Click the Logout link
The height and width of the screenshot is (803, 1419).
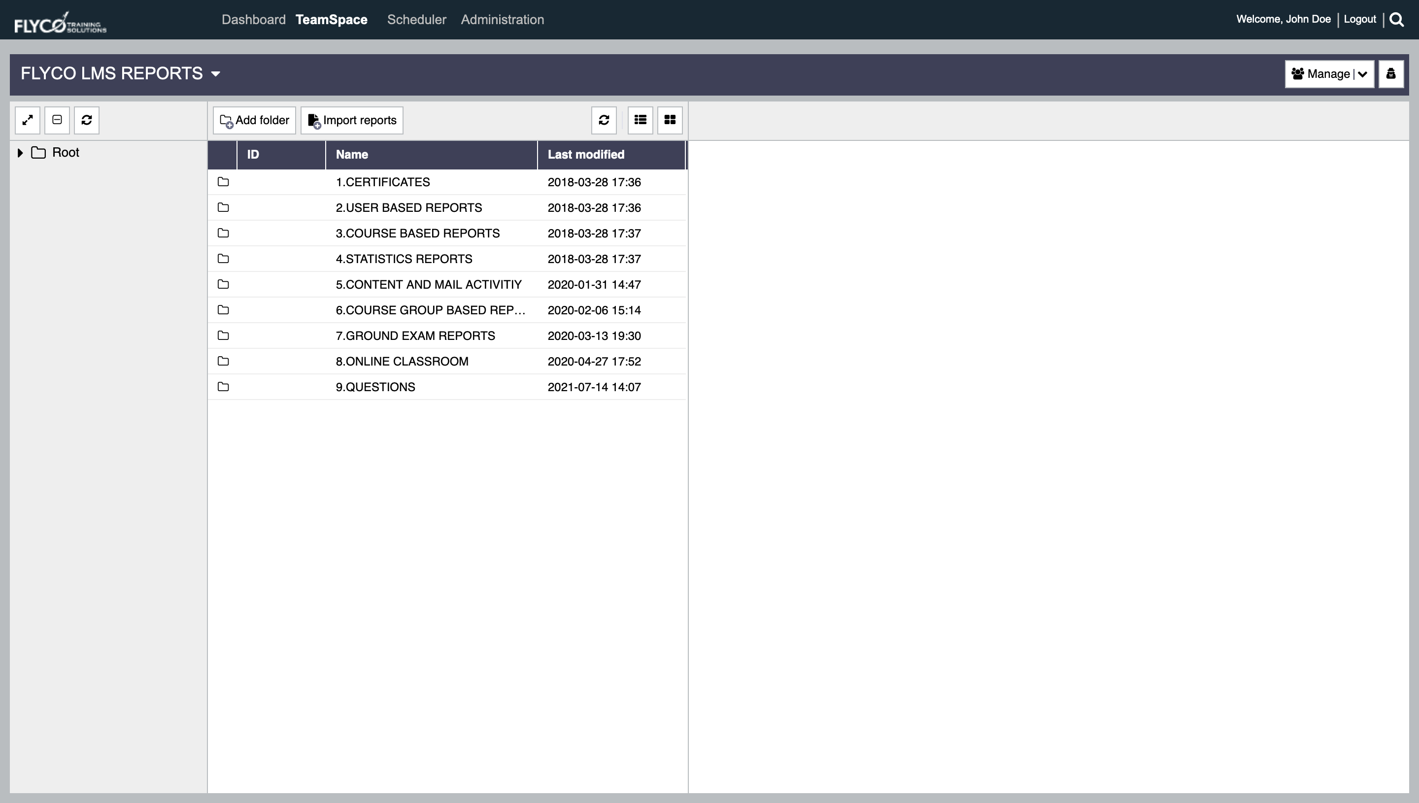1359,19
